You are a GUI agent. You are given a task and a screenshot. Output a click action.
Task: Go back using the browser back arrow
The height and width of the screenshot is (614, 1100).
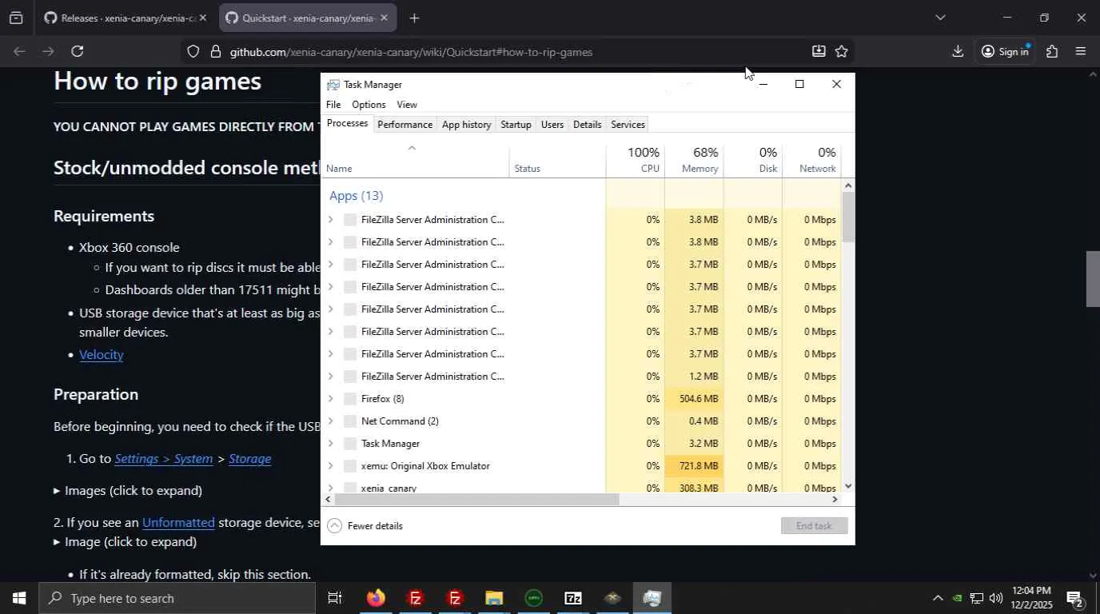(20, 51)
